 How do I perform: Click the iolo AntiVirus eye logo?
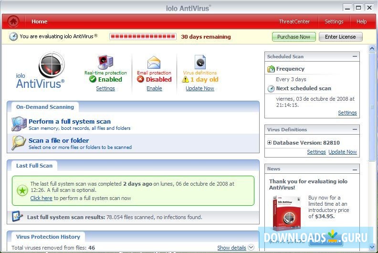click(52, 64)
